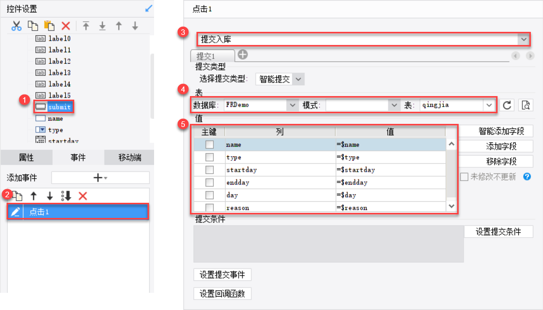Move widget to bottom with bar-arrow-down icon
This screenshot has width=543, height=310.
click(103, 26)
